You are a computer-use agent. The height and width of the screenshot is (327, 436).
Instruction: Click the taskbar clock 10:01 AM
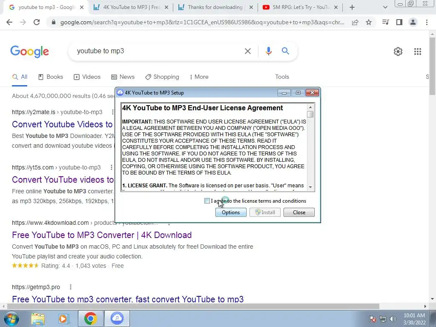414,319
